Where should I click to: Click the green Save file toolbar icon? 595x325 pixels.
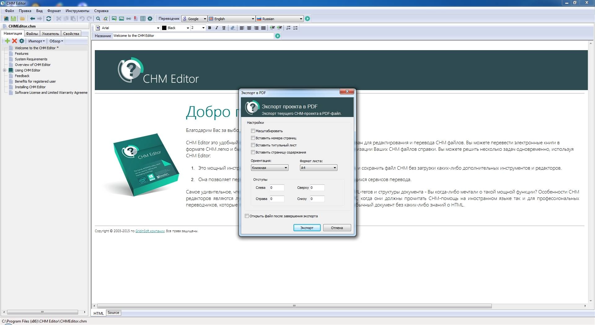pyautogui.click(x=13, y=19)
